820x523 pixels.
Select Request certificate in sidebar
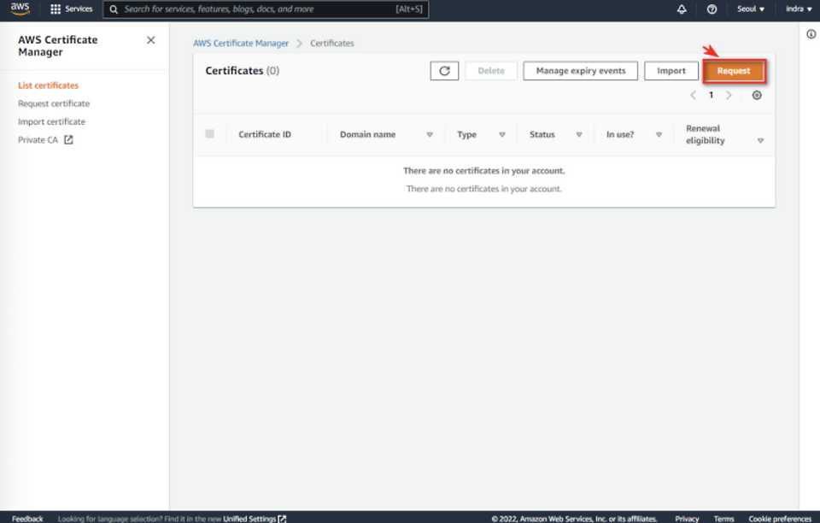click(54, 103)
